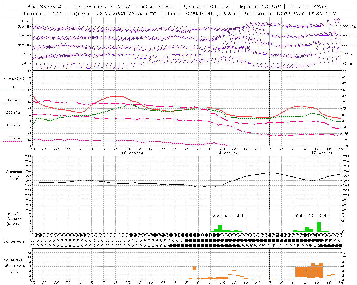Click the 0.3 precipitation total value
Image resolution: width=357 pixels, height=285 pixels.
240,215
